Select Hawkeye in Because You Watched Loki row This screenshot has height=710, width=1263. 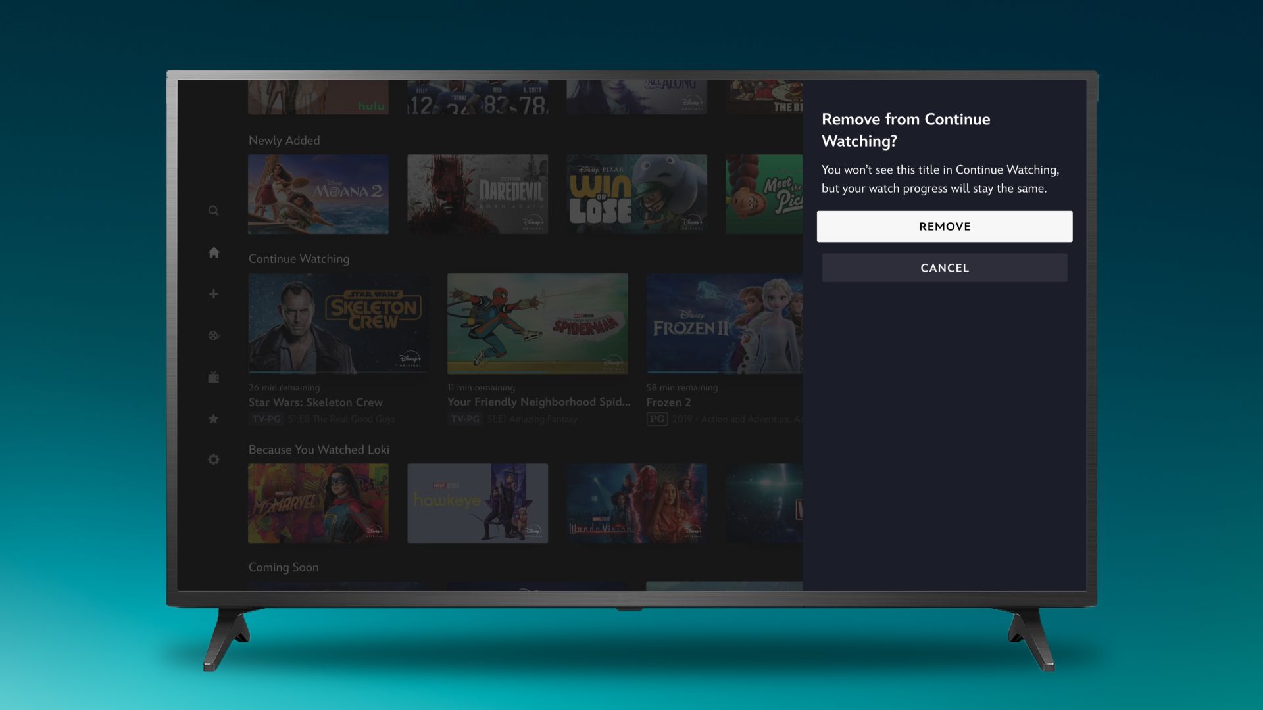click(x=477, y=503)
